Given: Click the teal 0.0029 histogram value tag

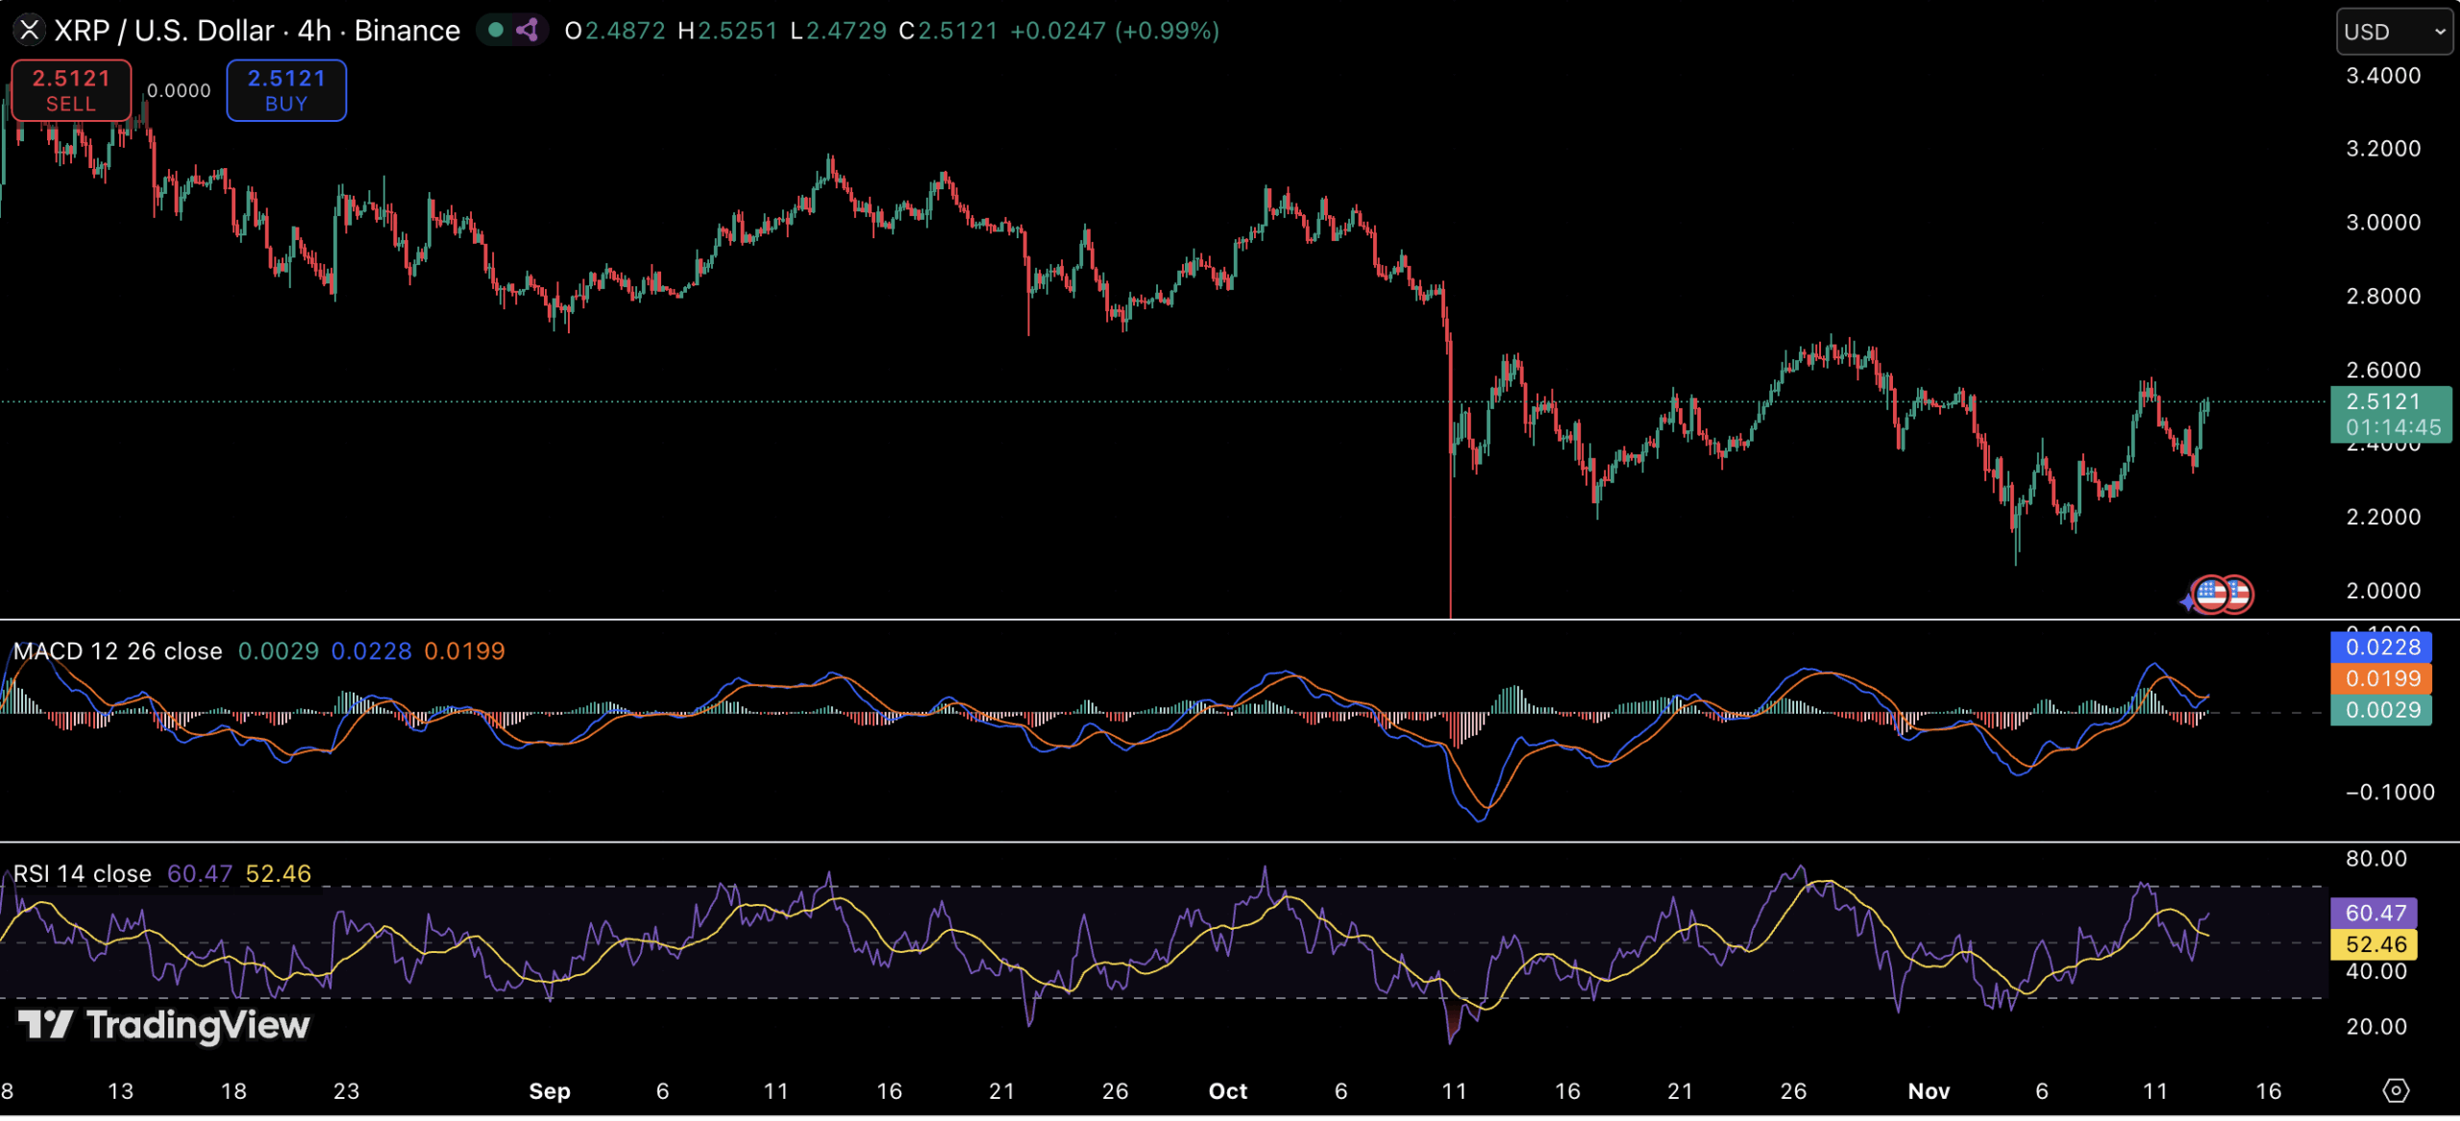Looking at the screenshot, I should coord(2381,710).
